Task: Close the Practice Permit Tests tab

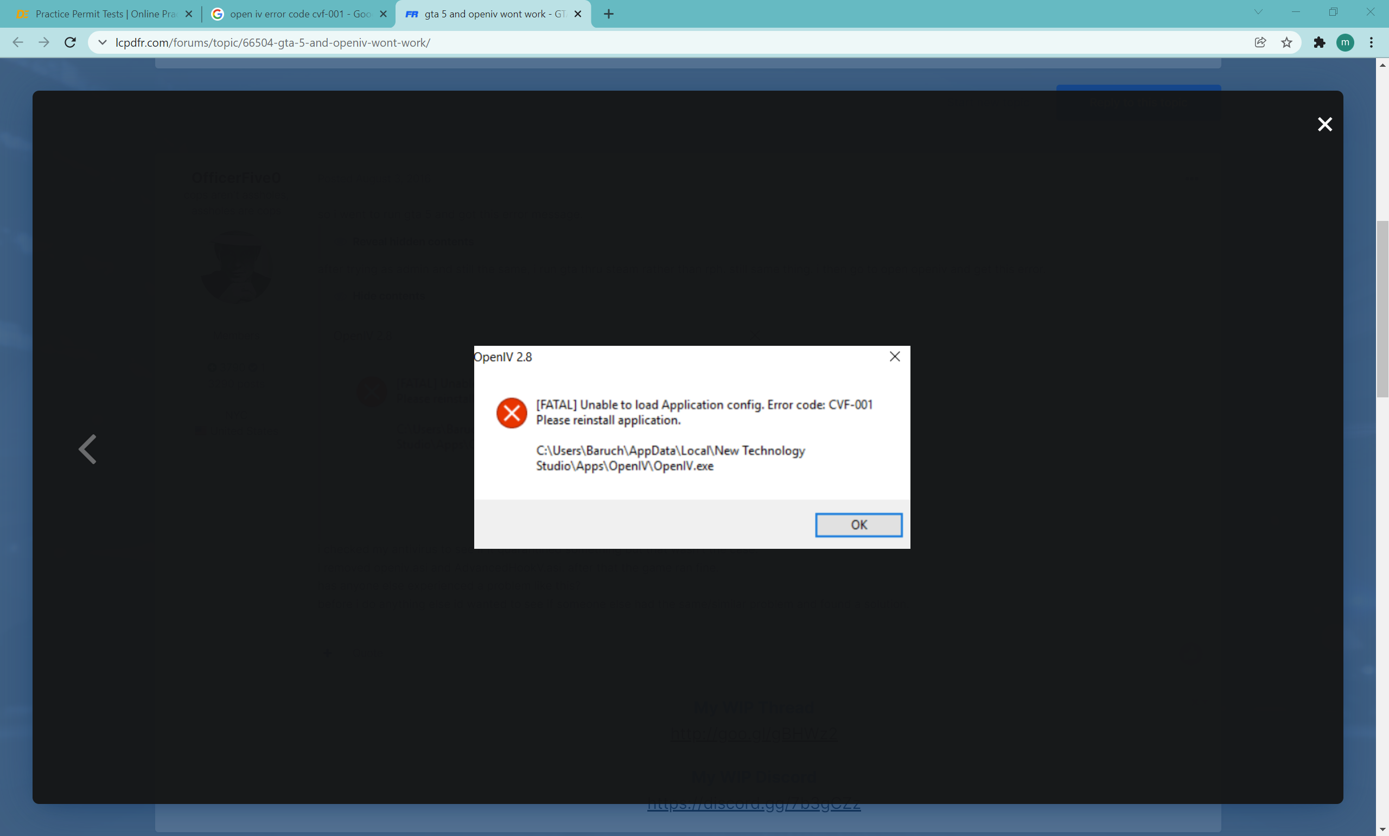Action: coord(189,14)
